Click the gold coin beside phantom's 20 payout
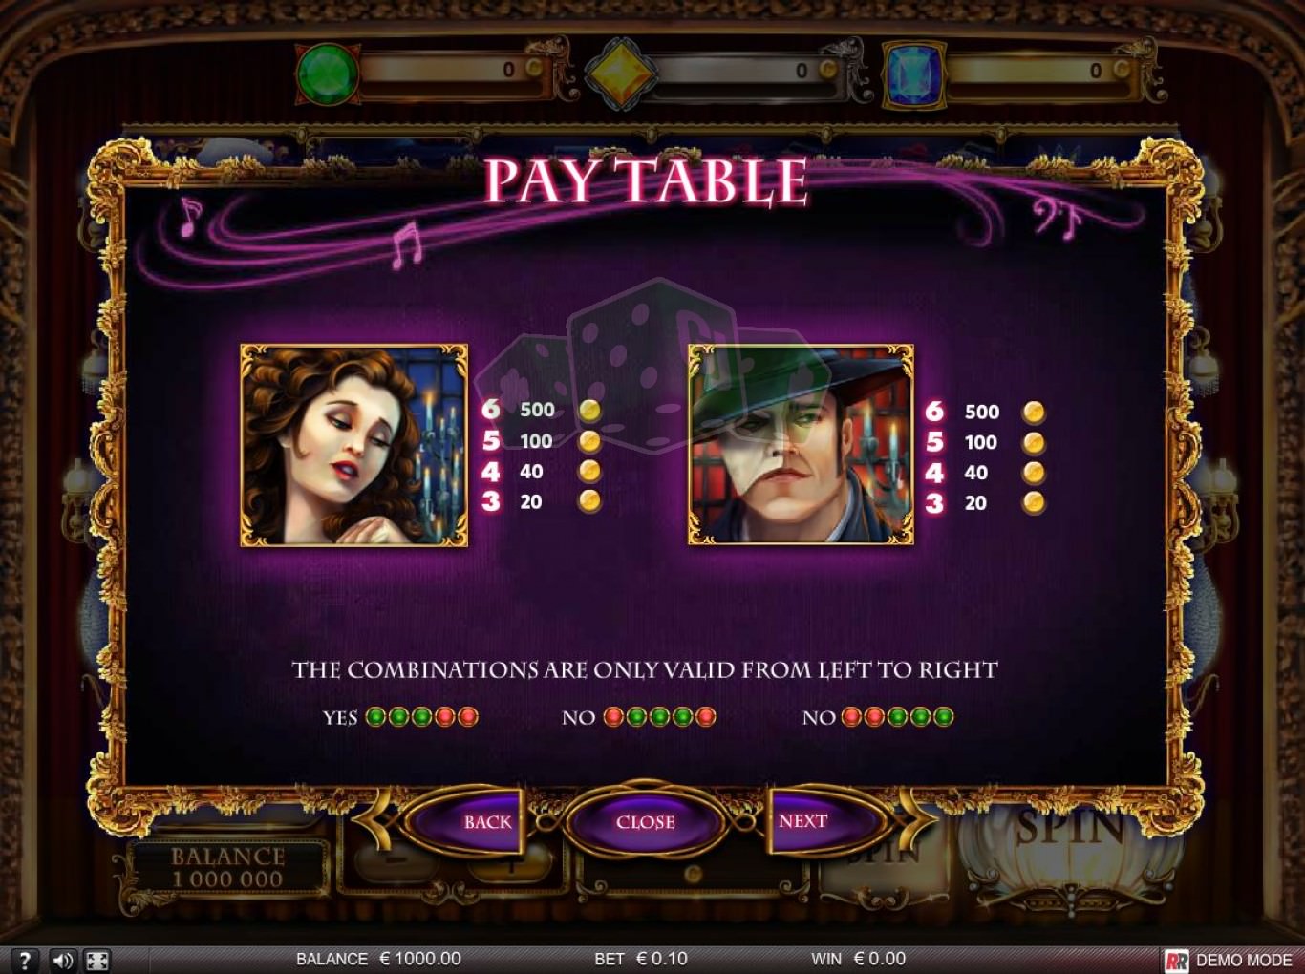1305x974 pixels. (x=1034, y=503)
